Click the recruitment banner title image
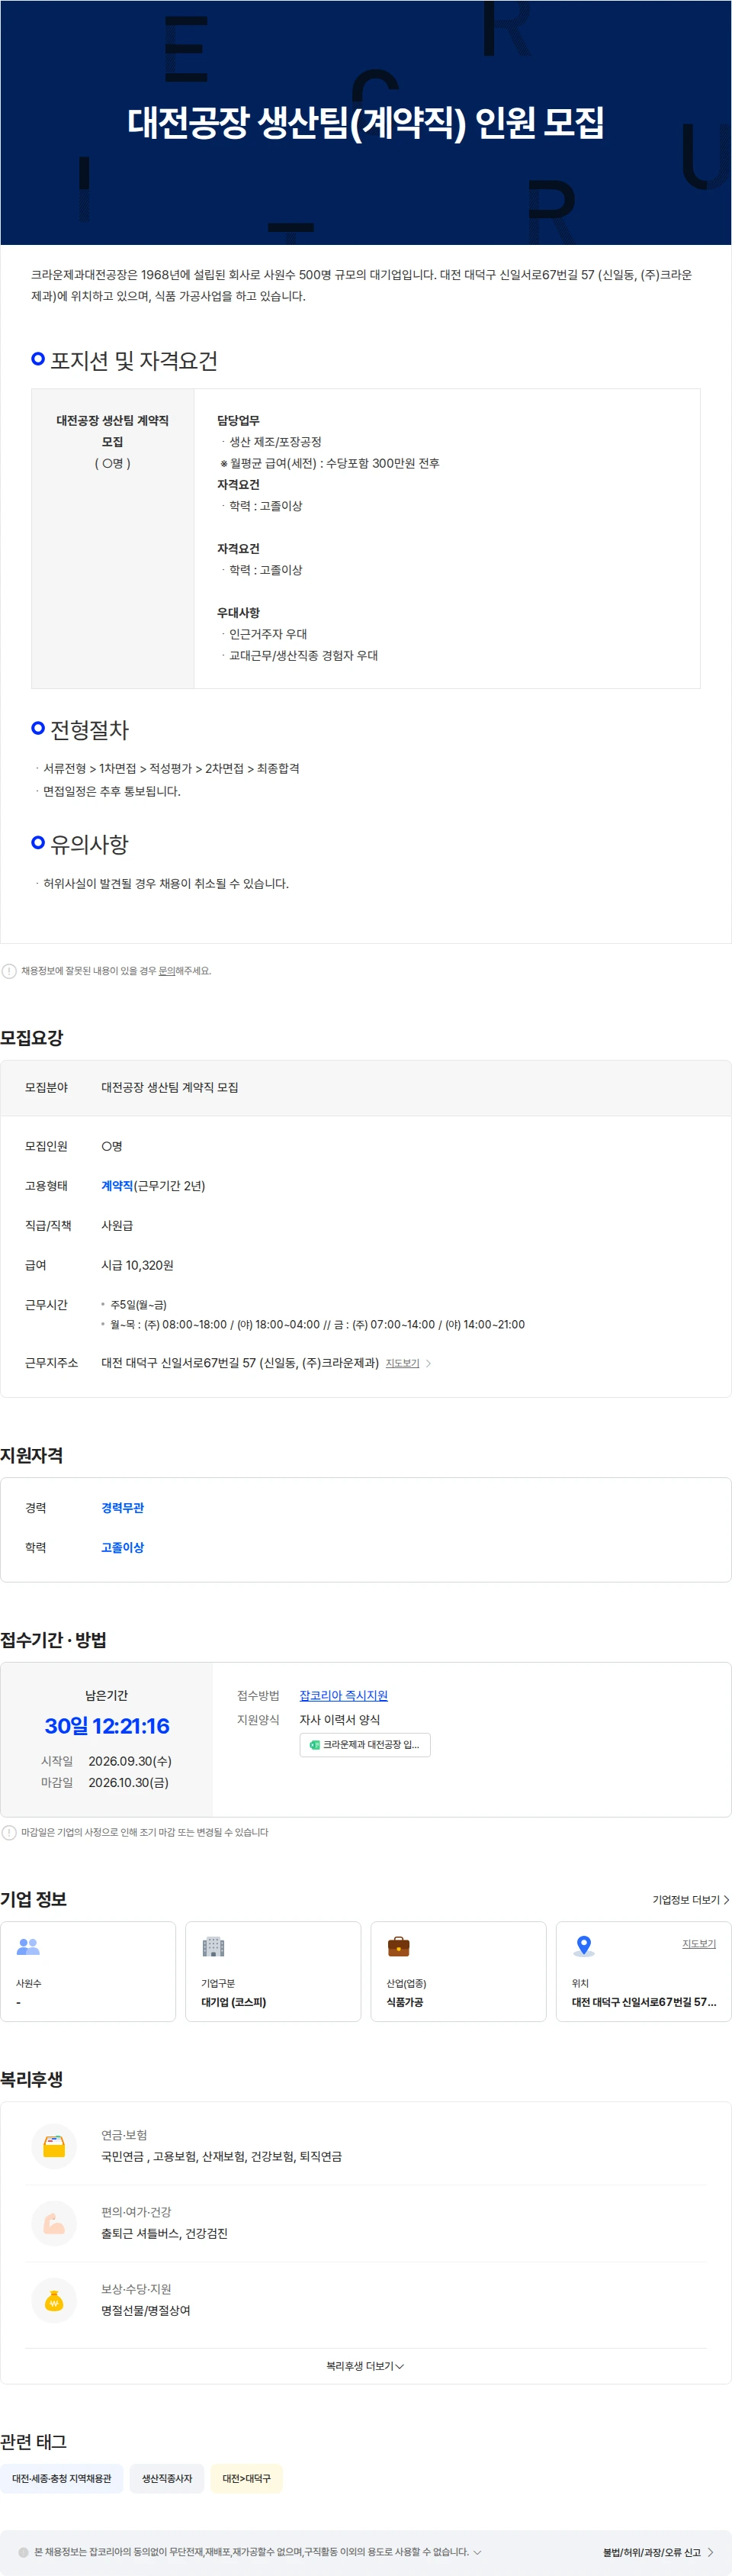 click(x=365, y=122)
